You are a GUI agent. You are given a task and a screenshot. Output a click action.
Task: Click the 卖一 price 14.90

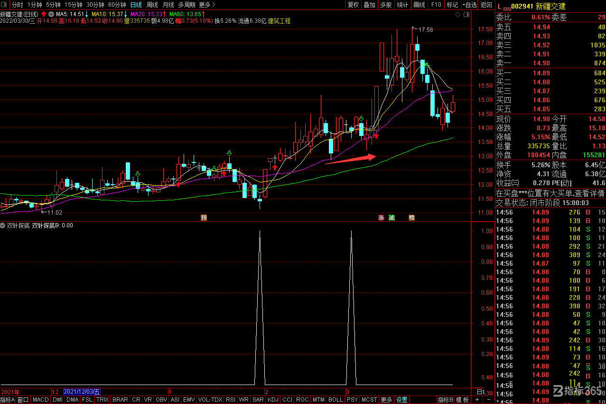coord(541,63)
